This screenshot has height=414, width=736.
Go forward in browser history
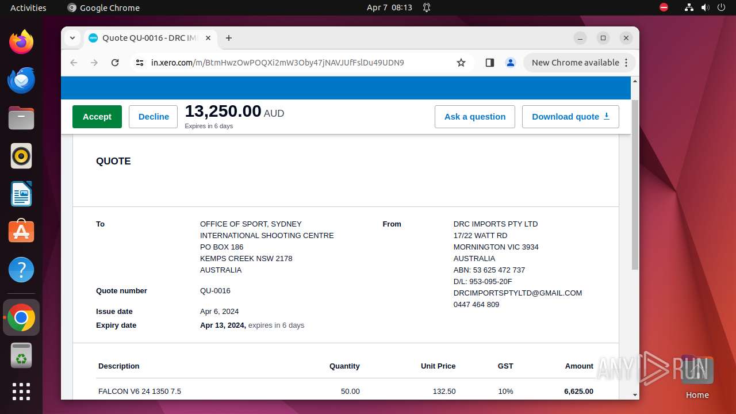pyautogui.click(x=94, y=63)
